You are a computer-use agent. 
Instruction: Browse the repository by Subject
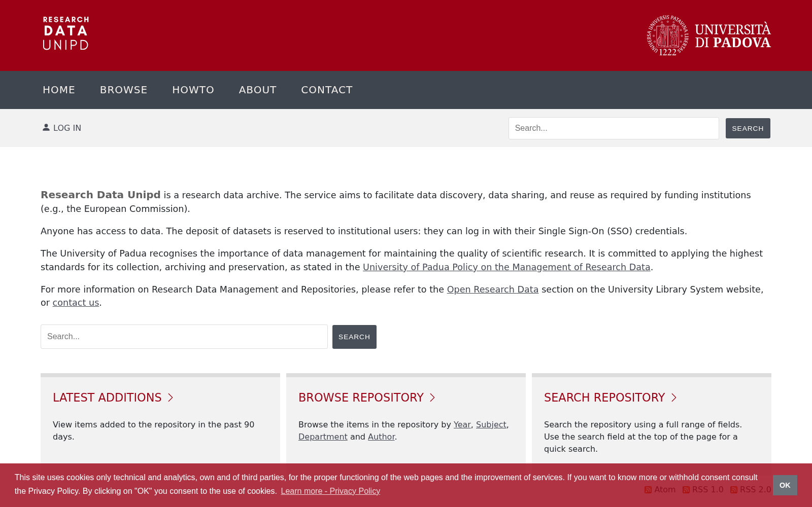(x=491, y=425)
